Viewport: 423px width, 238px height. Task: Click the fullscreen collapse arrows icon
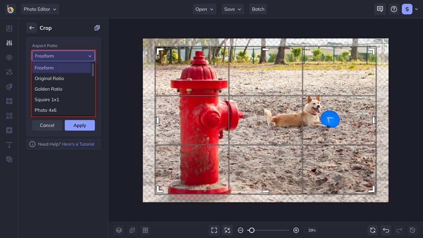pos(228,230)
